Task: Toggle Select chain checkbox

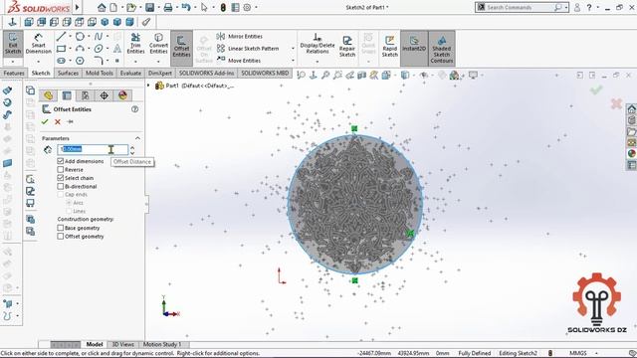Action: [61, 178]
